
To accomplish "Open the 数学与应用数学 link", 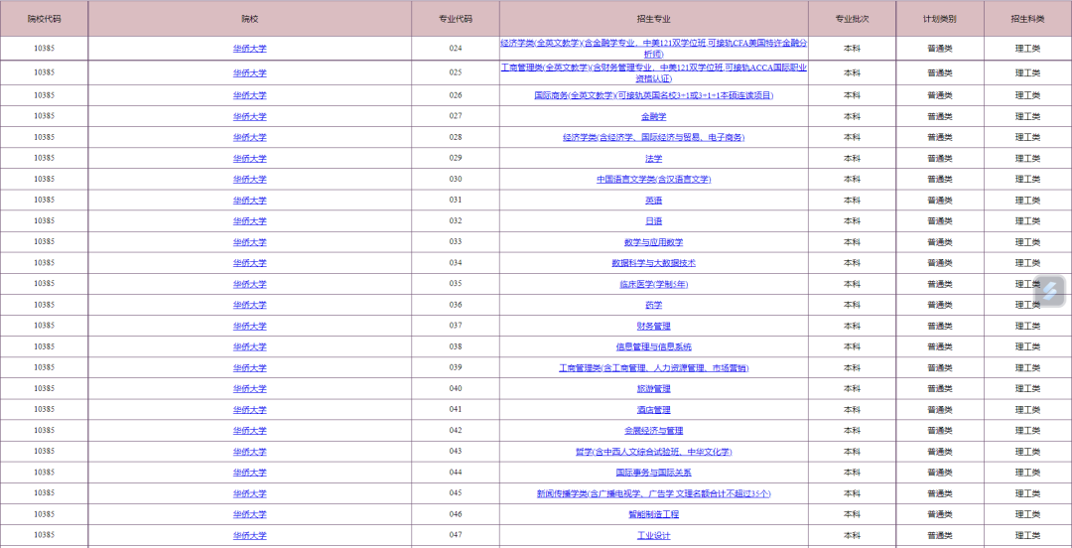I will [x=653, y=242].
